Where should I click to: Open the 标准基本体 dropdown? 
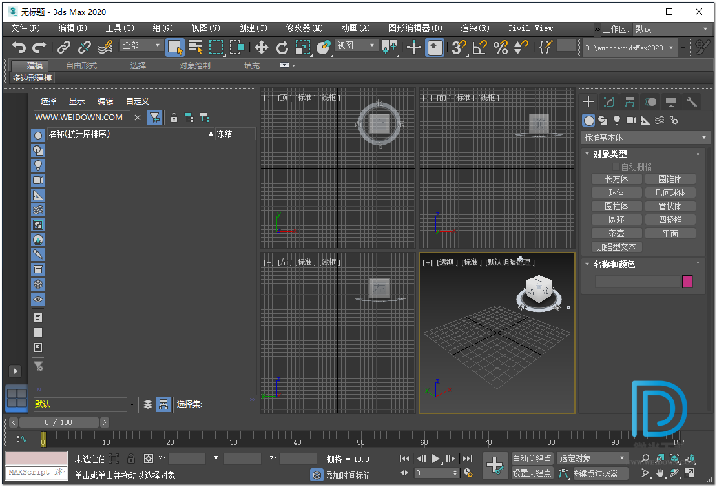pyautogui.click(x=645, y=138)
